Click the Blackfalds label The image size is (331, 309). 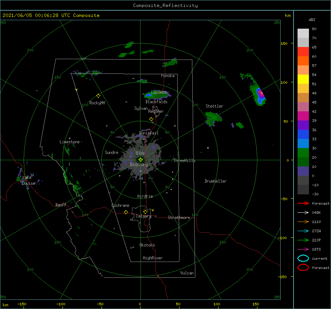point(156,102)
